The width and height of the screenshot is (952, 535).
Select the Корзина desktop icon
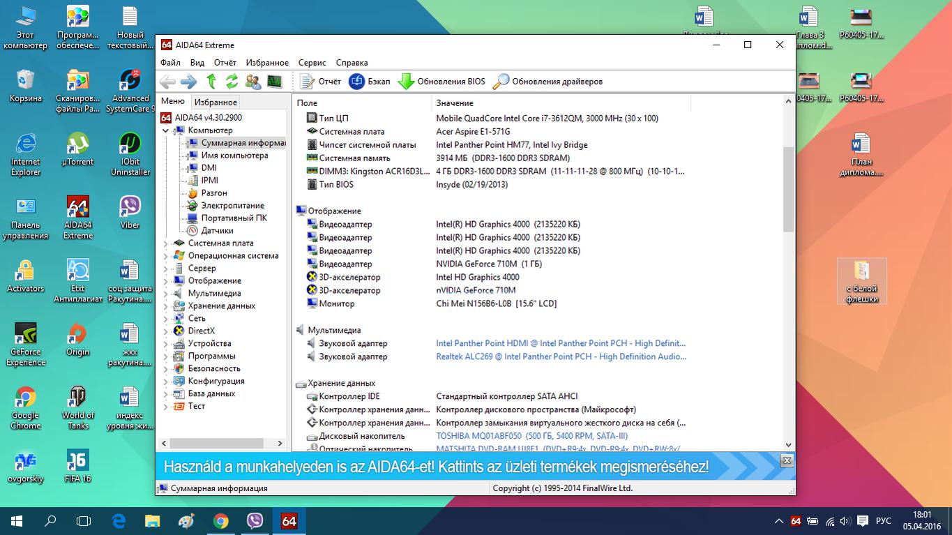pyautogui.click(x=26, y=86)
